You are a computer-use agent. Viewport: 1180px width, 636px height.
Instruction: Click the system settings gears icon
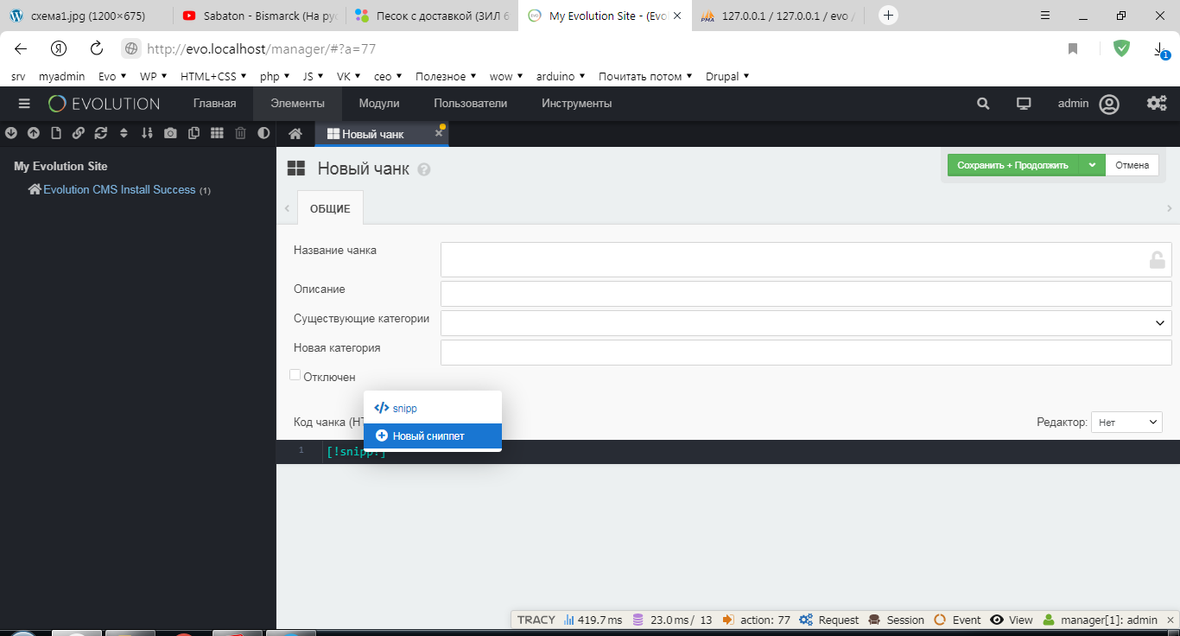click(x=1157, y=104)
